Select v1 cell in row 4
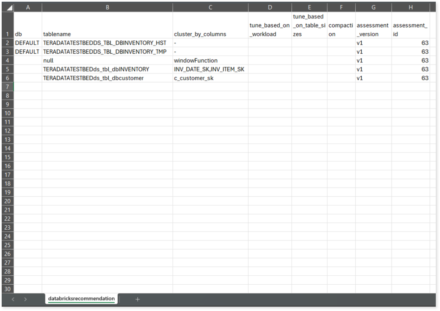 tap(373, 60)
